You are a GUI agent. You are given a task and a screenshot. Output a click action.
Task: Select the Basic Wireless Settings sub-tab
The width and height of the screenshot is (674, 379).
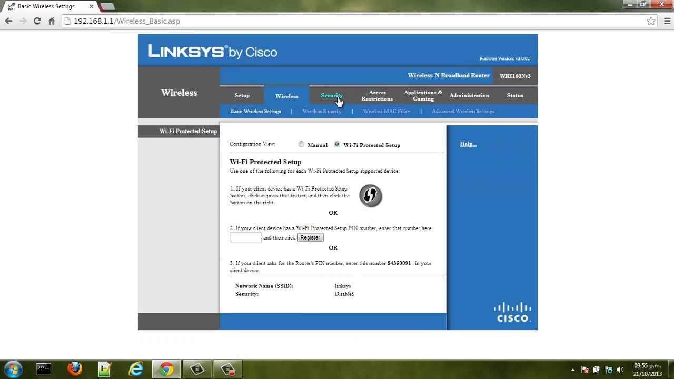coord(255,111)
